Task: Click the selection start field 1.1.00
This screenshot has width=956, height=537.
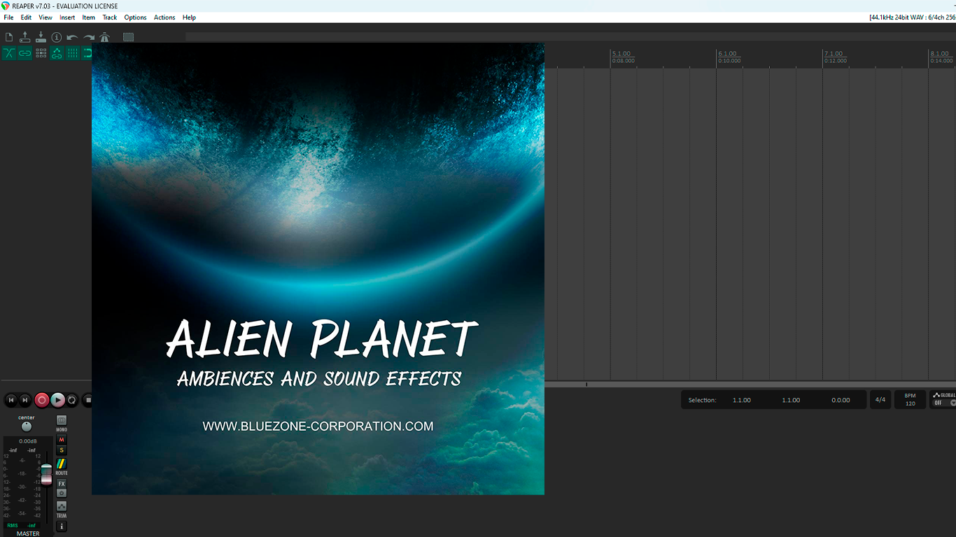Action: [742, 400]
